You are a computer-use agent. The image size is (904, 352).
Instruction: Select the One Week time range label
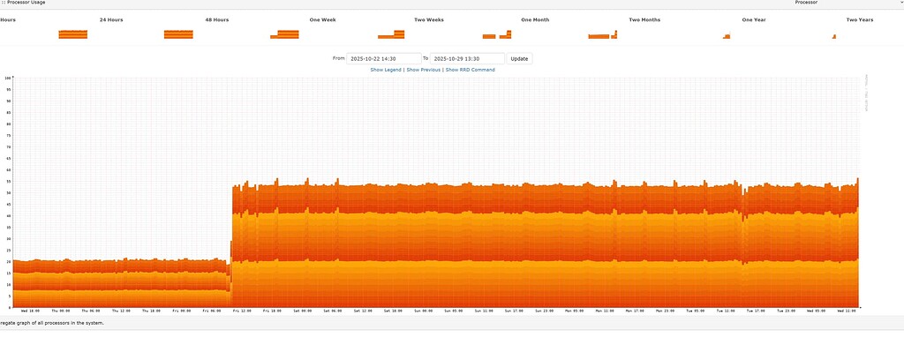point(322,19)
